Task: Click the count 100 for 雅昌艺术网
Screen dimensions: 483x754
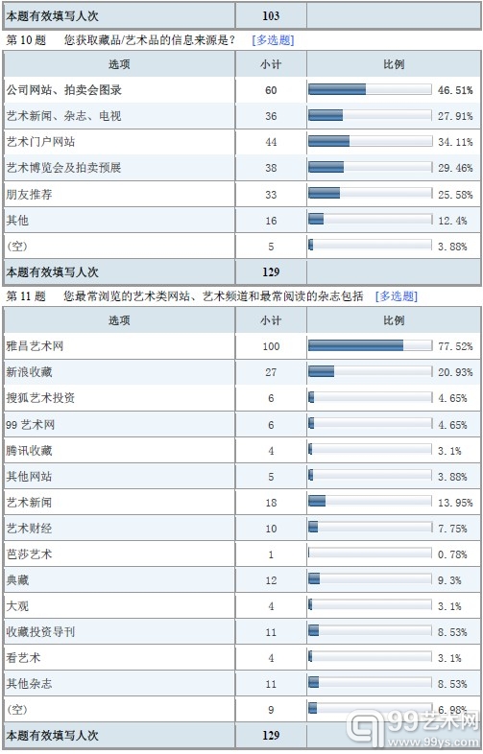Action: (x=271, y=346)
